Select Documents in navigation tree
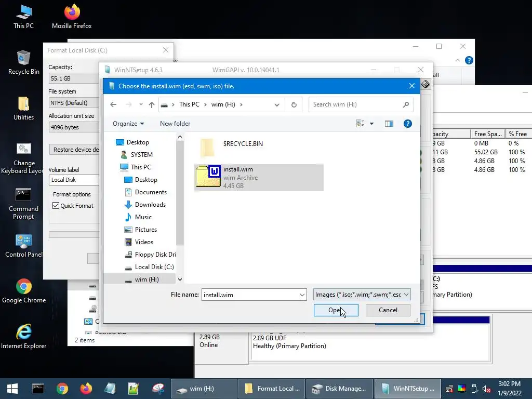532x399 pixels. (x=146, y=192)
